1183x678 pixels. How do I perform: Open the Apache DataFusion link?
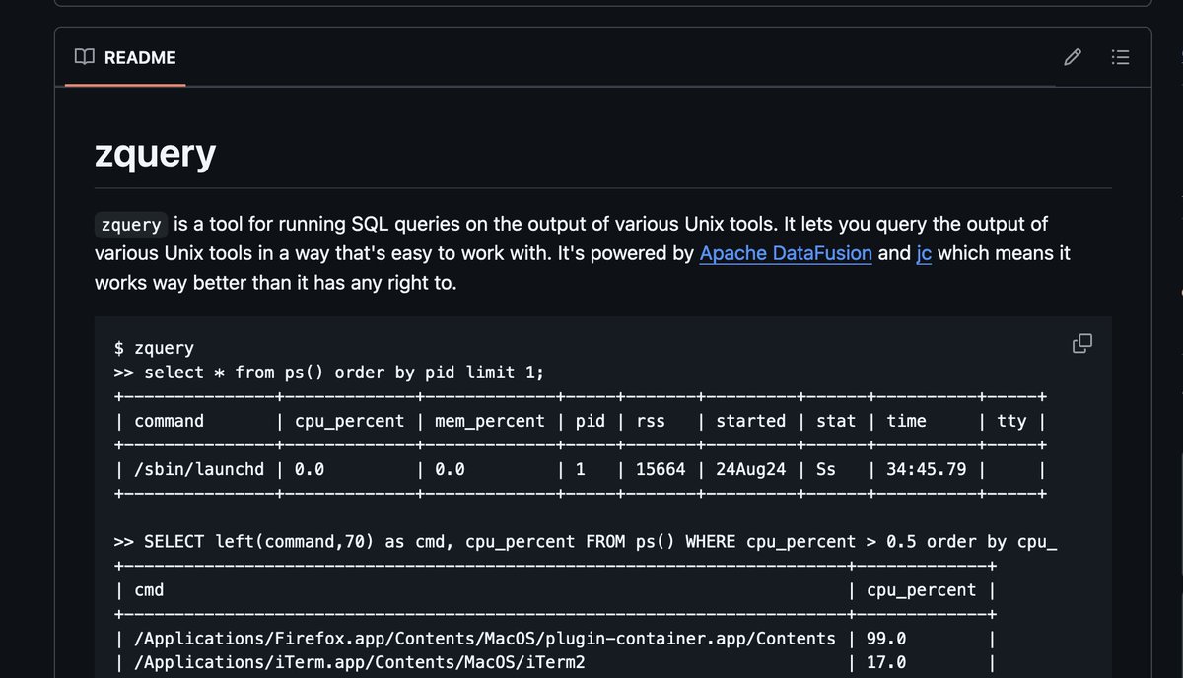786,253
